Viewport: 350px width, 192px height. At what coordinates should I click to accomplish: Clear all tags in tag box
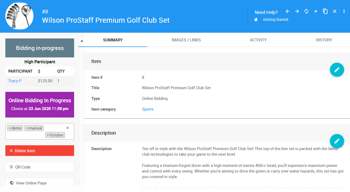pyautogui.click(x=67, y=128)
